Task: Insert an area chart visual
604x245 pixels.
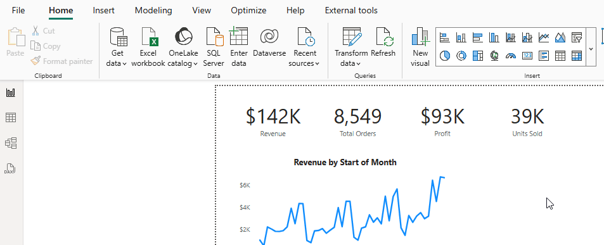Action: (560, 37)
